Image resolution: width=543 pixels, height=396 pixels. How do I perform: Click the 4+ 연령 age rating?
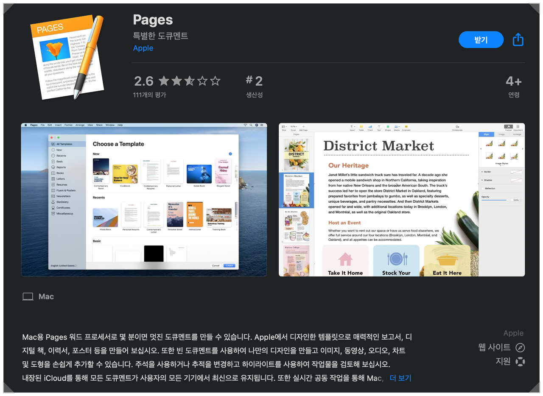[514, 86]
